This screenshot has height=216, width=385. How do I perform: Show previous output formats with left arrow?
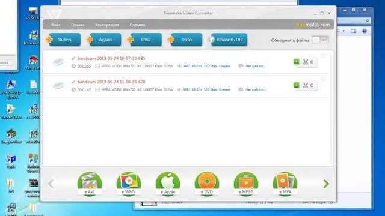click(x=51, y=184)
